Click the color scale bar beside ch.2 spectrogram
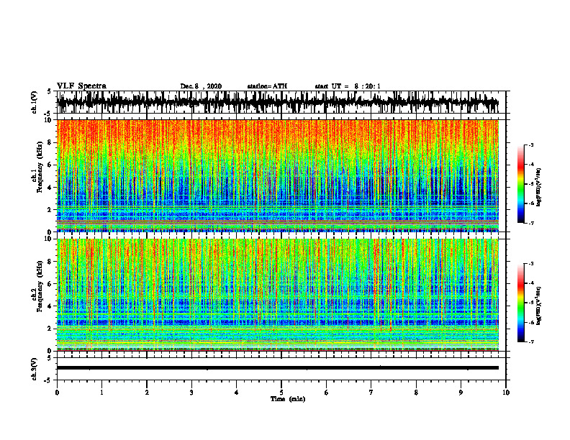The height and width of the screenshot is (440, 570). pyautogui.click(x=520, y=303)
